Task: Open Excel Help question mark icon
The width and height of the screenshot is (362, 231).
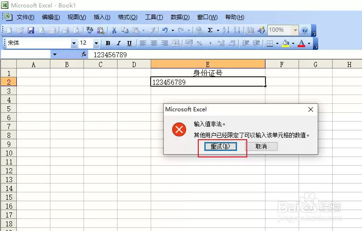Action: point(305,30)
